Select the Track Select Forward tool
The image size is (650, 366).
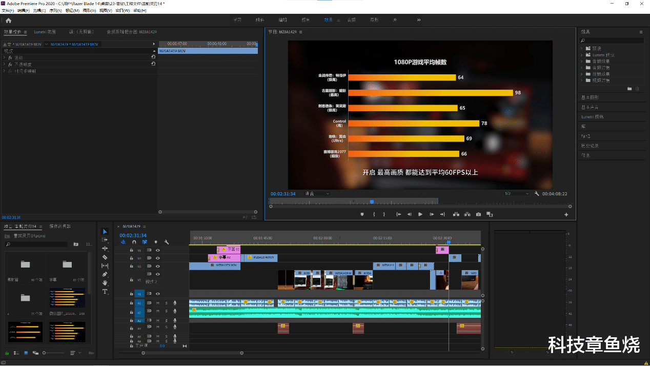pyautogui.click(x=105, y=240)
